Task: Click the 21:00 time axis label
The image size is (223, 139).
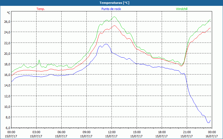Action: tap(187, 132)
